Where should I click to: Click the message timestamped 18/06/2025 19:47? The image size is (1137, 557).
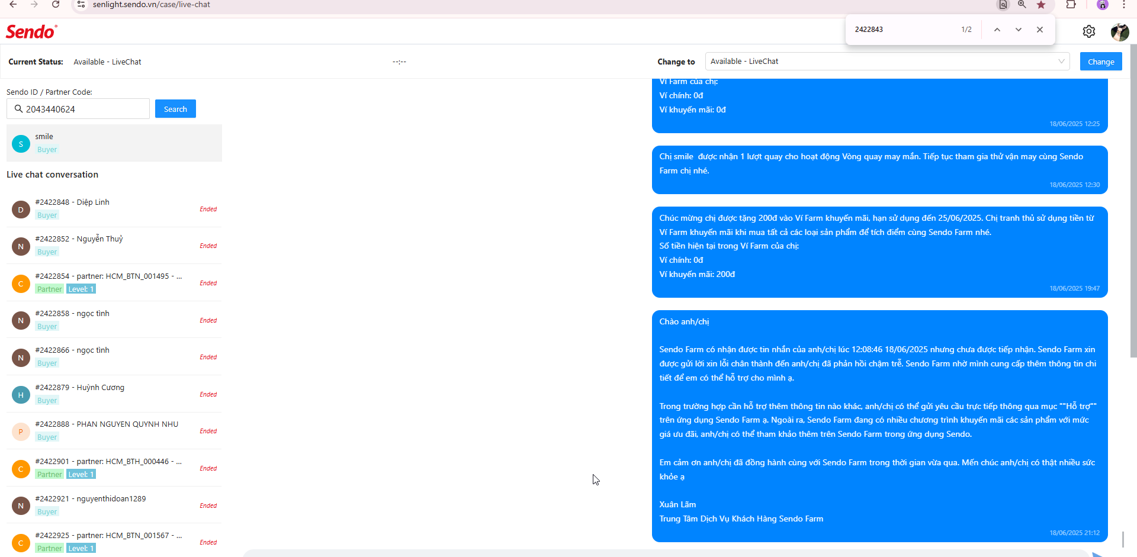[x=879, y=252]
